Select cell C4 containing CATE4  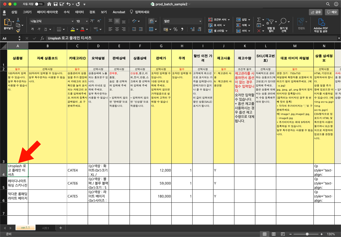click(77, 170)
